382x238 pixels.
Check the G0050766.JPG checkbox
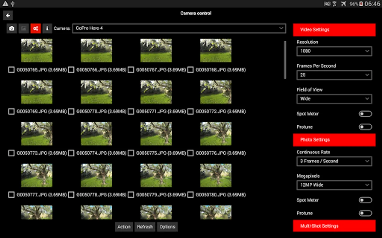(x=71, y=70)
